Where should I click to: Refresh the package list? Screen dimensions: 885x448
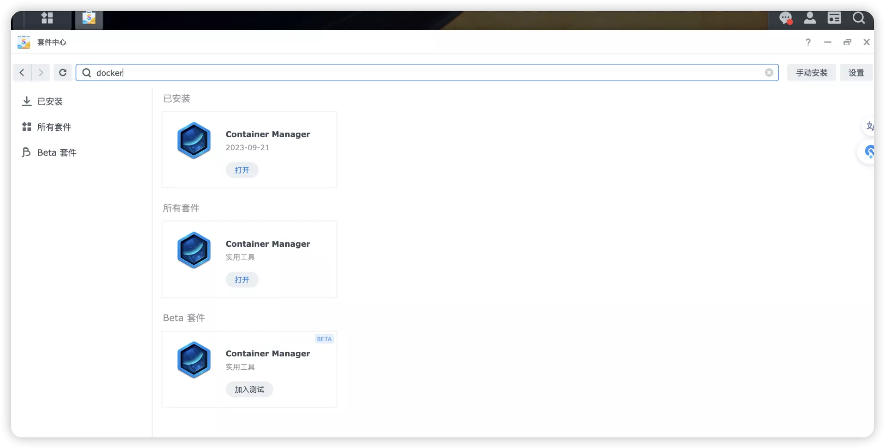[63, 73]
